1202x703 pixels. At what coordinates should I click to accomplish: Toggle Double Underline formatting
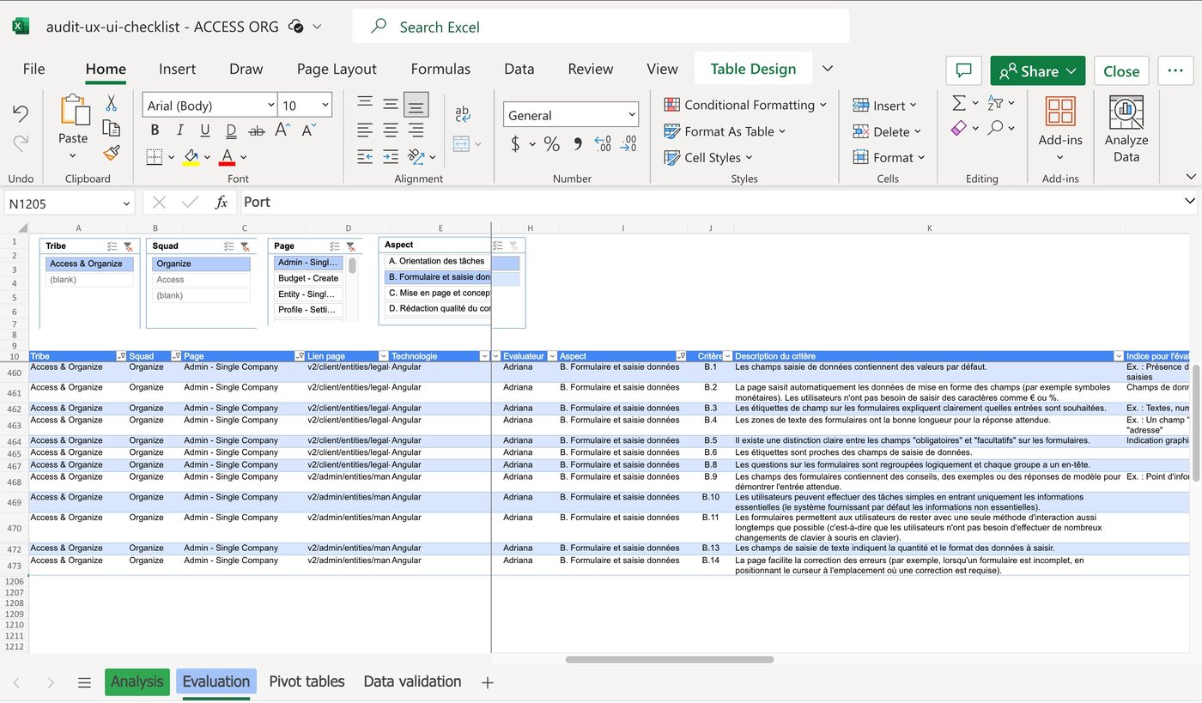pos(231,130)
